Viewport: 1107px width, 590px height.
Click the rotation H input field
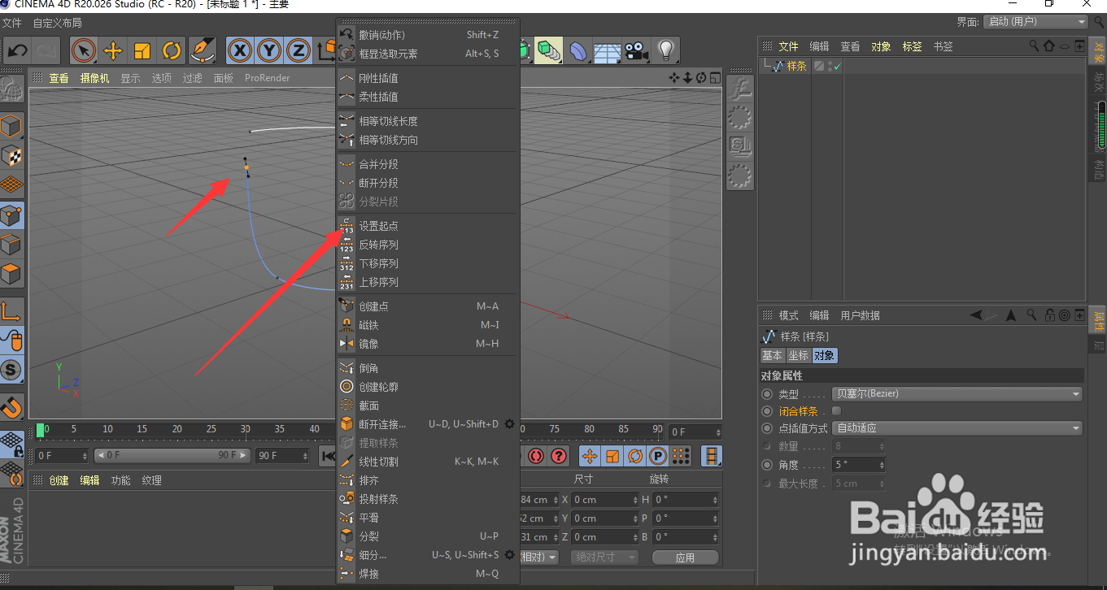click(686, 500)
